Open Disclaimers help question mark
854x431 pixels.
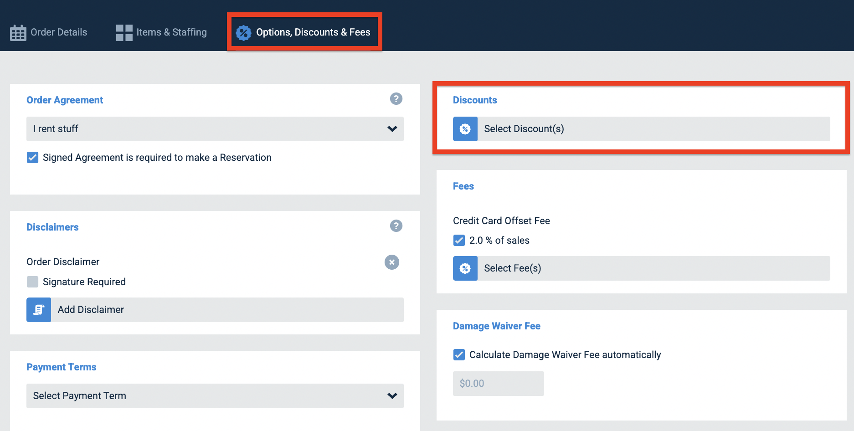point(396,226)
